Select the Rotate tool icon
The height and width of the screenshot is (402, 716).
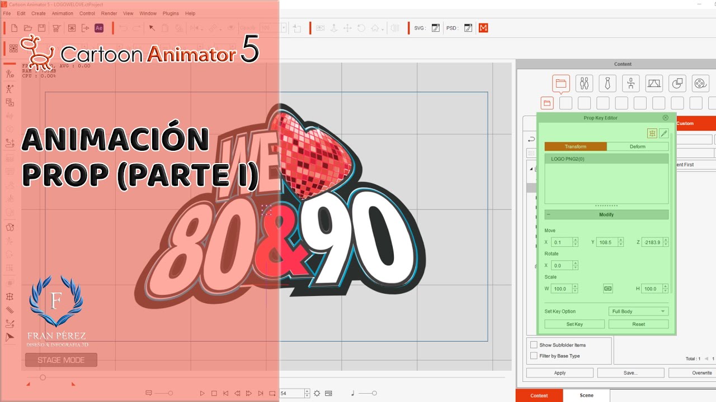pyautogui.click(x=361, y=28)
